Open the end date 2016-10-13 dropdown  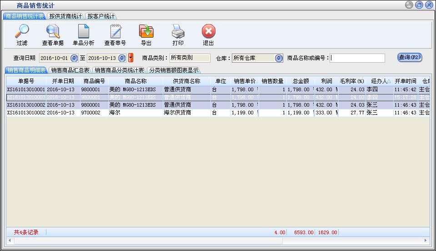tap(122, 58)
